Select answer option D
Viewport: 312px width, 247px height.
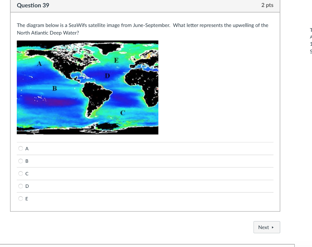(20, 186)
